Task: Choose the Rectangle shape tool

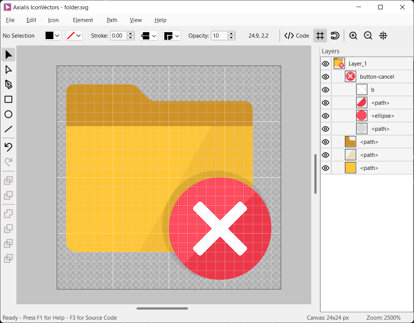Action: click(x=8, y=99)
